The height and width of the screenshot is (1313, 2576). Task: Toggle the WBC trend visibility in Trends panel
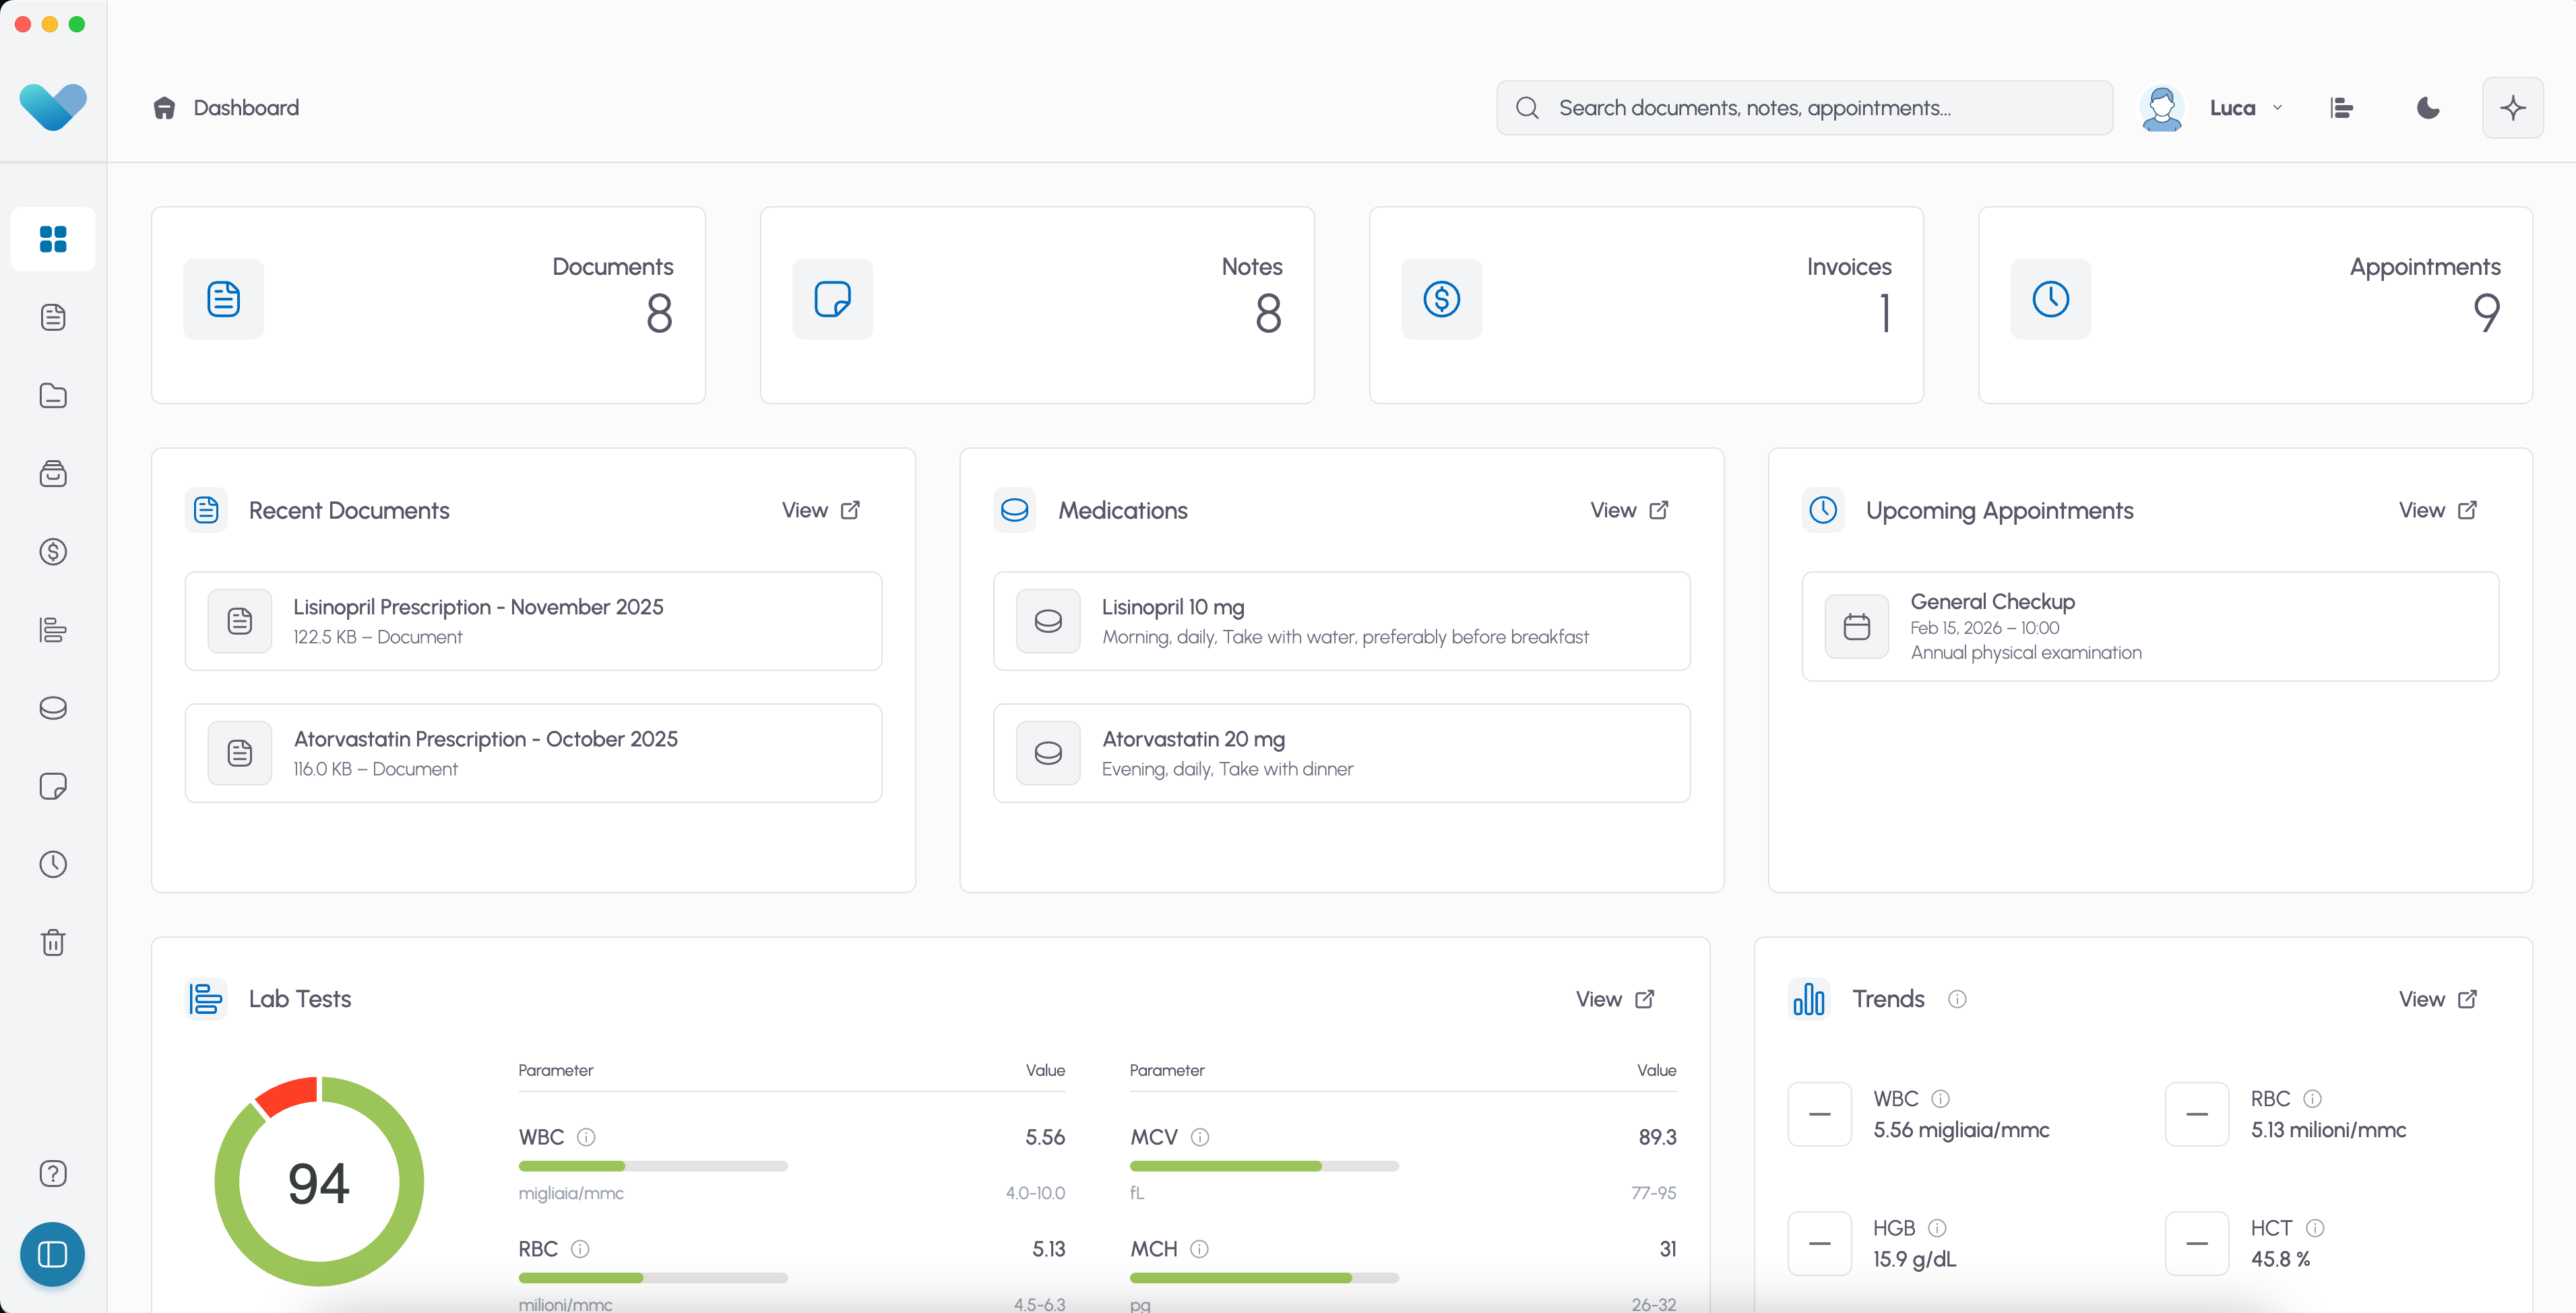(1819, 1114)
